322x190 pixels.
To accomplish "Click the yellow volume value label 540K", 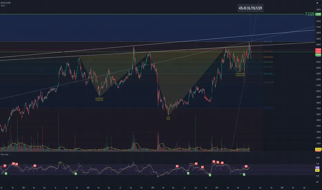I will 318,149.
